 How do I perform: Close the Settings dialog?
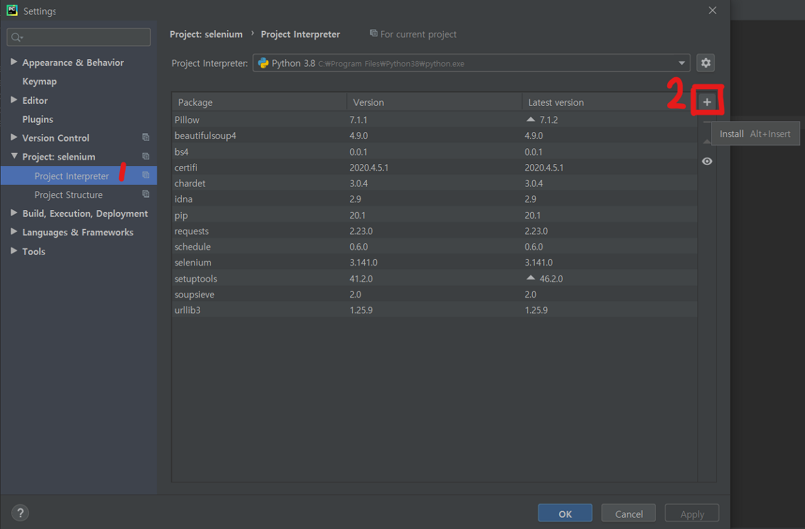(x=712, y=11)
